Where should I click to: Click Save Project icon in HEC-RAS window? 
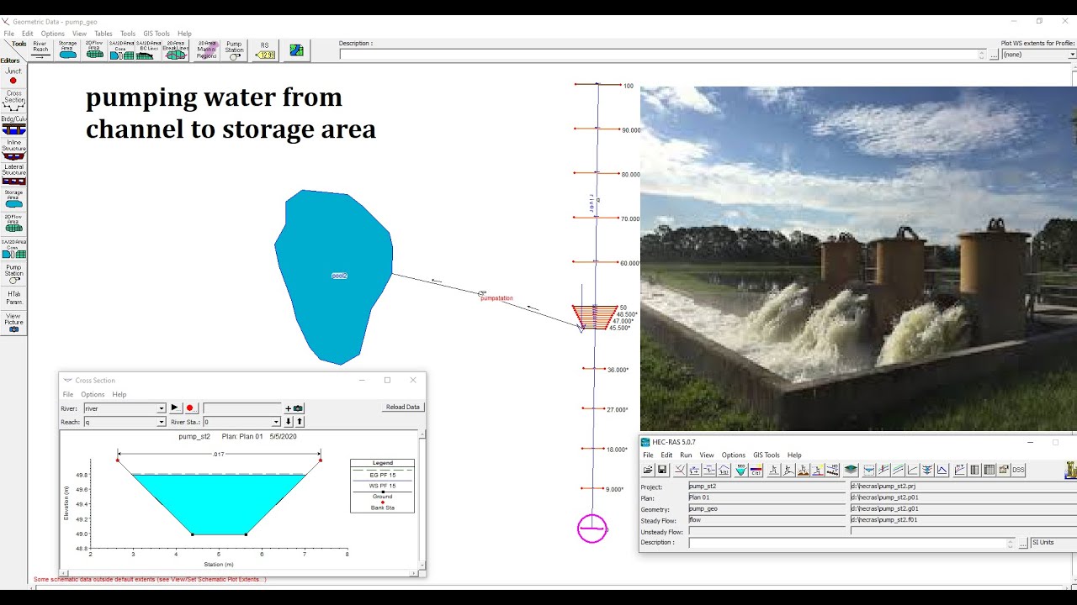coord(662,470)
